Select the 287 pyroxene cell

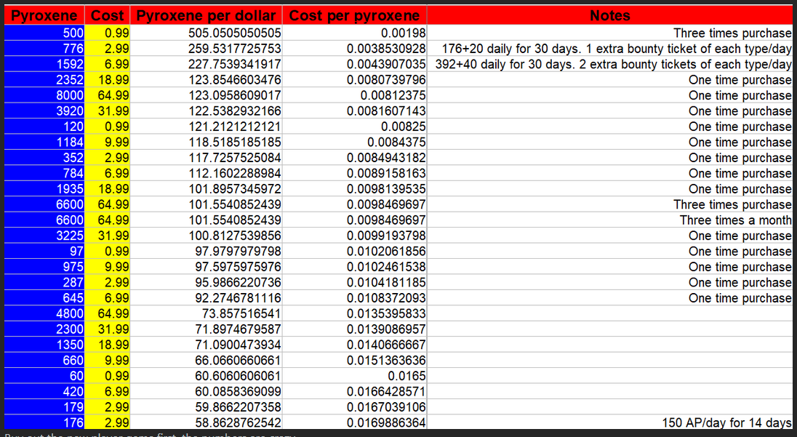[44, 282]
